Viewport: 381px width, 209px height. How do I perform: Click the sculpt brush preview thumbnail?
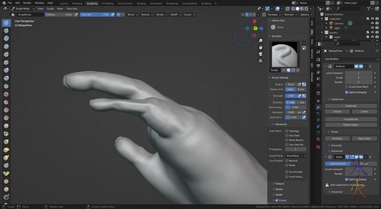point(285,54)
